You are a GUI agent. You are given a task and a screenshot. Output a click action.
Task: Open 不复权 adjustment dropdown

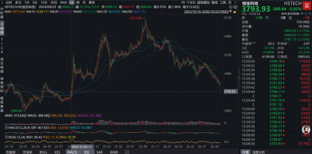(191, 3)
